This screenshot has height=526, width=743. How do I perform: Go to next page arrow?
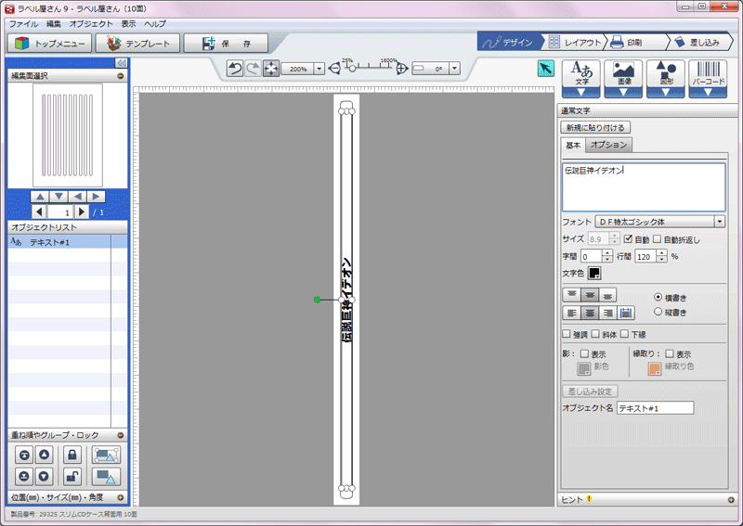pos(82,212)
